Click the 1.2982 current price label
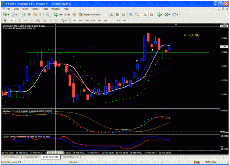Viewport: 230px width, 165px height. pos(224,46)
